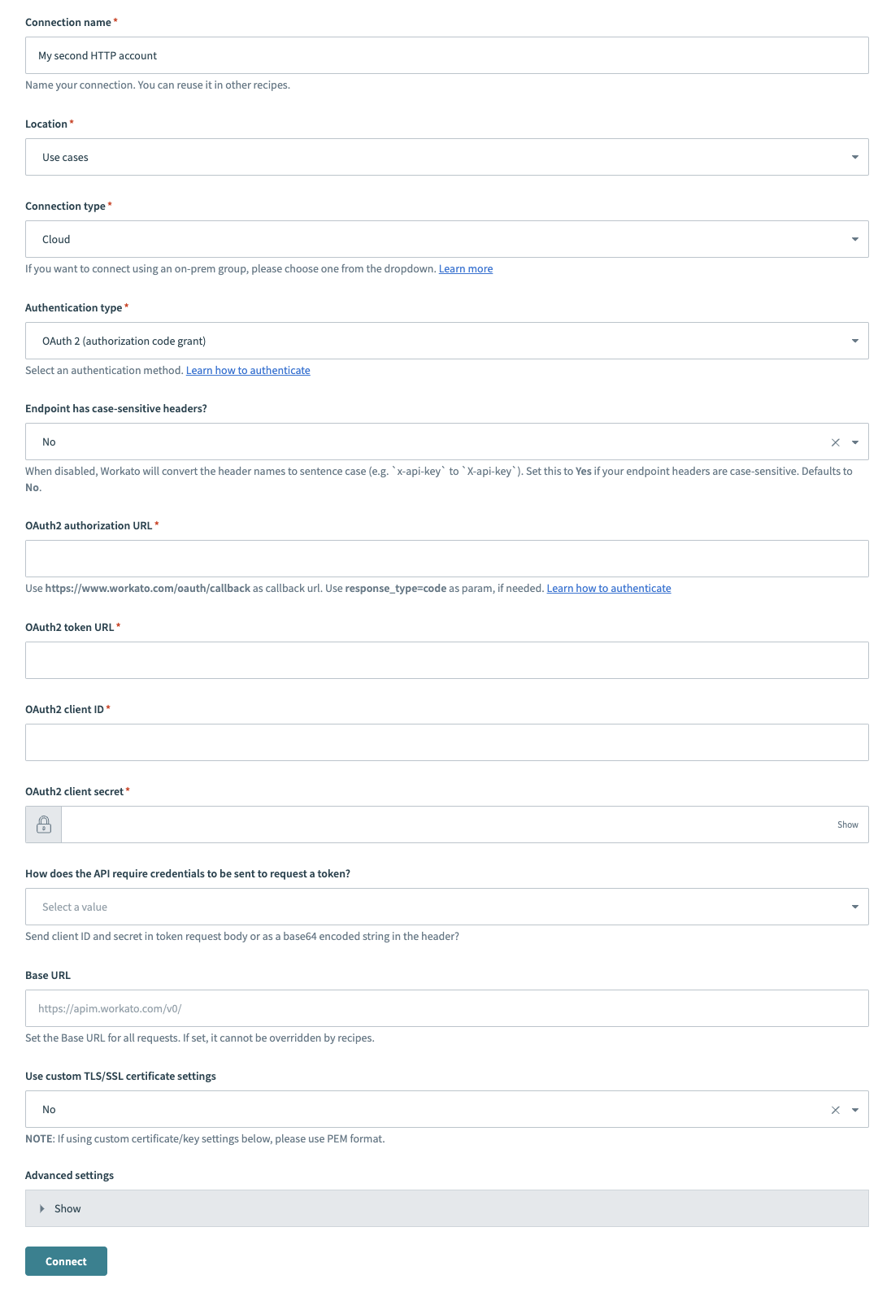Click inside the Connection name field
Viewport: 891px width, 1301px height.
click(x=447, y=55)
